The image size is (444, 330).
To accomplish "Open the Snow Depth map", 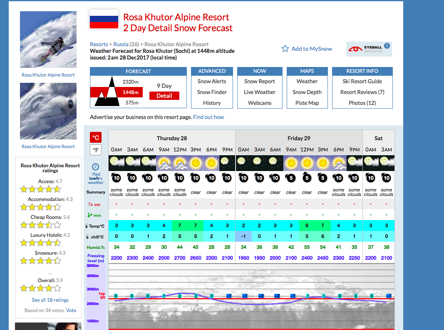I will [307, 92].
